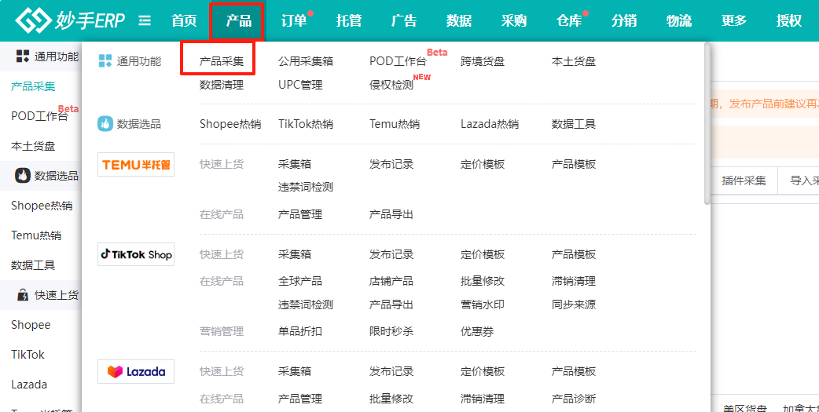Select Lazada under 快速上货 in sidebar
This screenshot has width=819, height=412.
click(x=29, y=385)
